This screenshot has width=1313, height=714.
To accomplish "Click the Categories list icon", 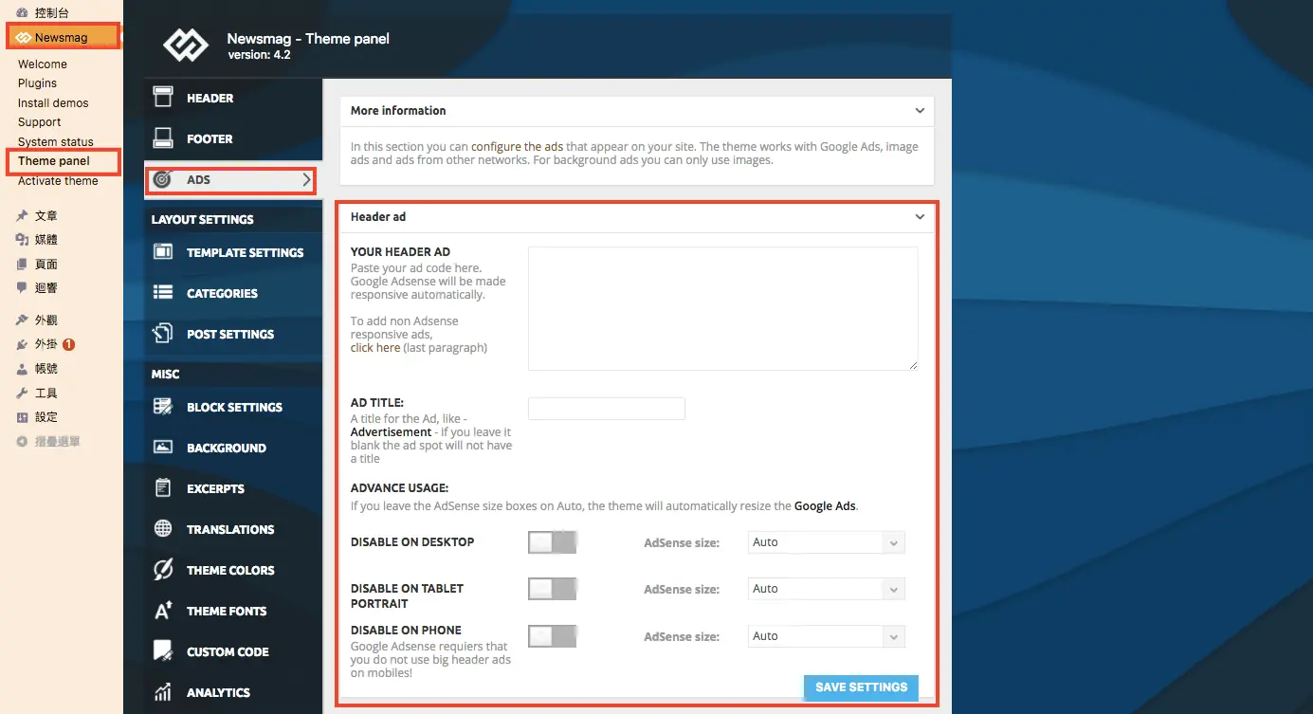I will pyautogui.click(x=163, y=293).
